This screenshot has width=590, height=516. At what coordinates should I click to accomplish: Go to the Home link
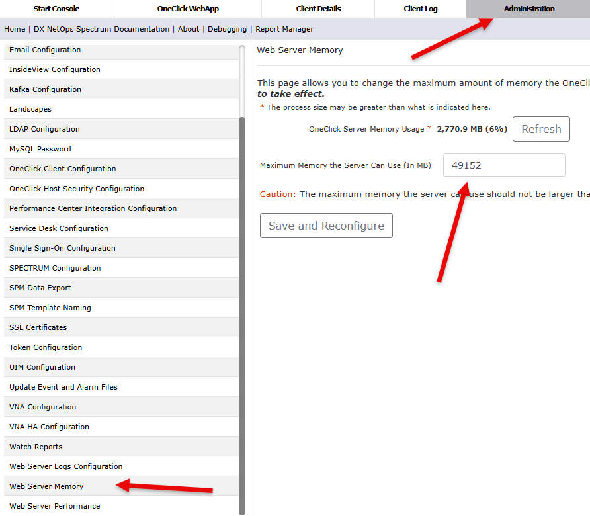tap(15, 29)
